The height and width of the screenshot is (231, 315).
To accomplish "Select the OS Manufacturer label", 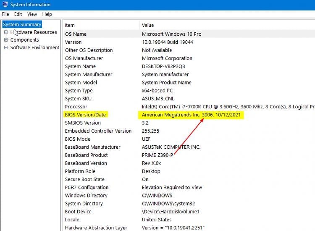I will click(84, 58).
